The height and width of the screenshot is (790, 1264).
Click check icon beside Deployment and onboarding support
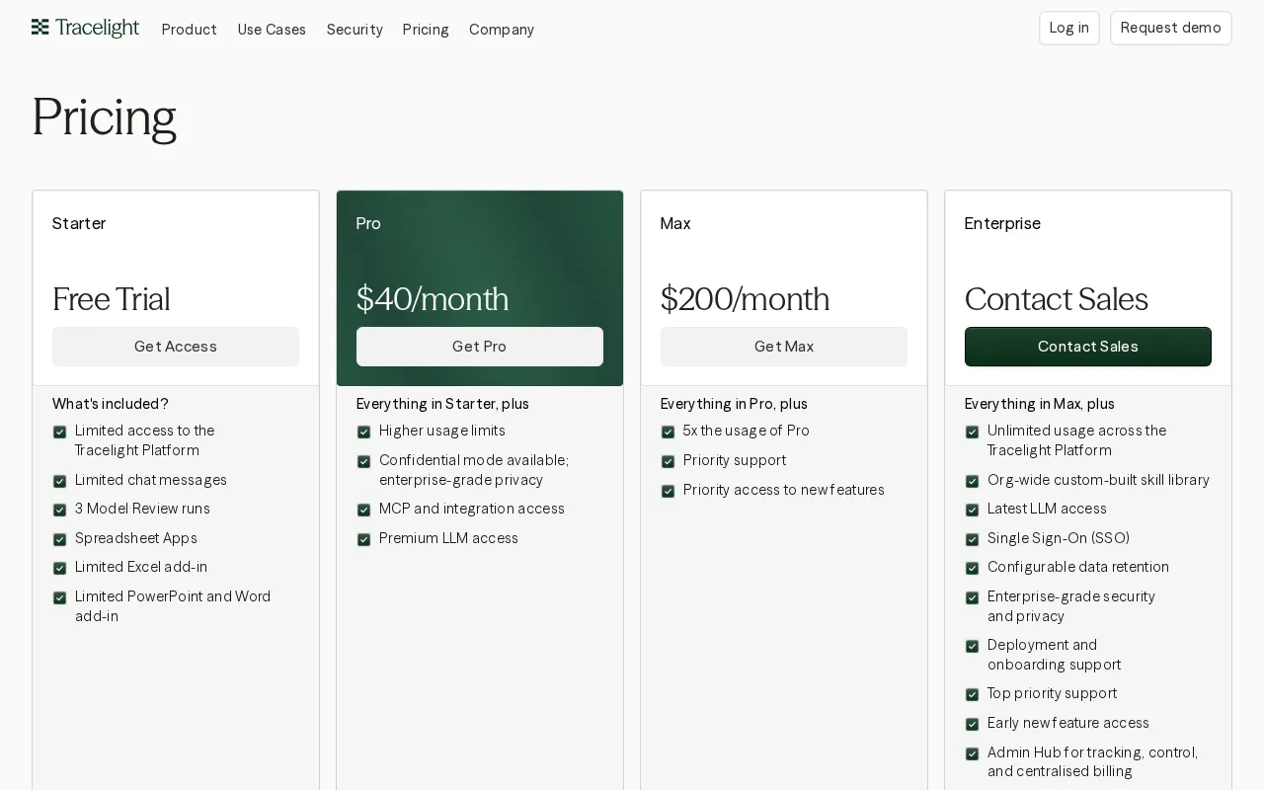click(x=972, y=646)
